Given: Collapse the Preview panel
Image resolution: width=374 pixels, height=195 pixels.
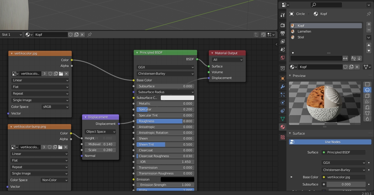Looking at the screenshot, I should (x=290, y=76).
